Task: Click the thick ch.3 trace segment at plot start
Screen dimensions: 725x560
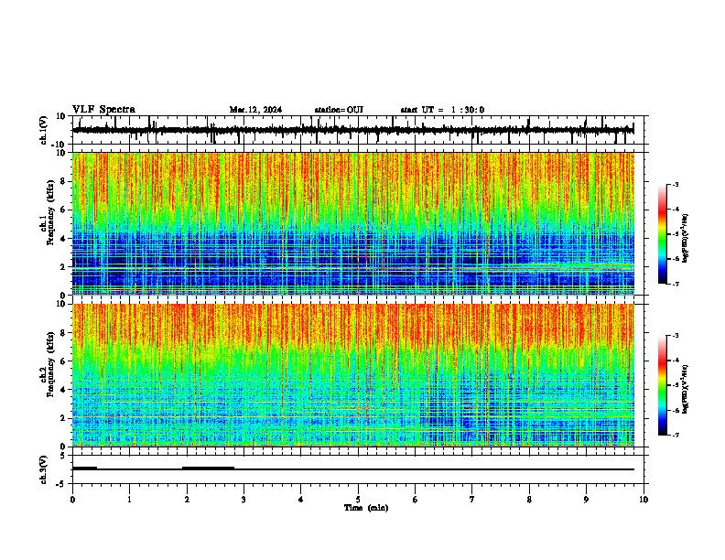Action: 84,468
